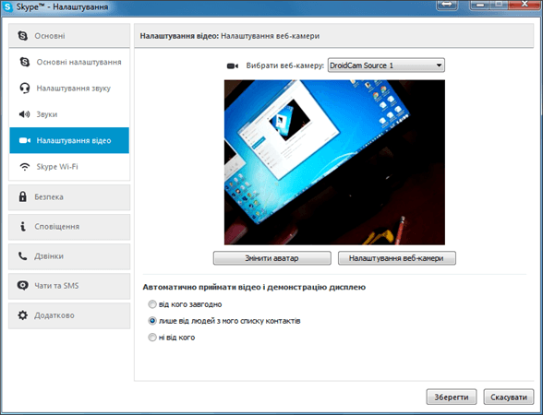The image size is (543, 415).
Task: Click the padlock icon for Безпека
Action: click(x=22, y=196)
